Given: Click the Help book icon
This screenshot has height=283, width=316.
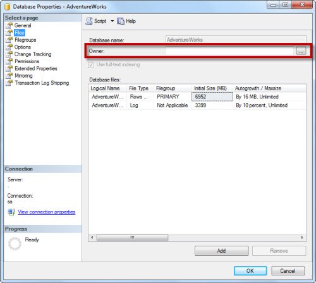Looking at the screenshot, I should tap(121, 21).
